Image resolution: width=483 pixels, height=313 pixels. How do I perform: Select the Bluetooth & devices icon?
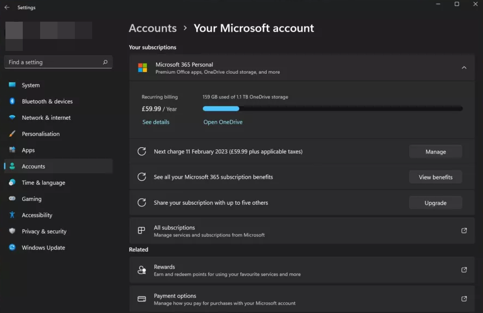point(12,101)
